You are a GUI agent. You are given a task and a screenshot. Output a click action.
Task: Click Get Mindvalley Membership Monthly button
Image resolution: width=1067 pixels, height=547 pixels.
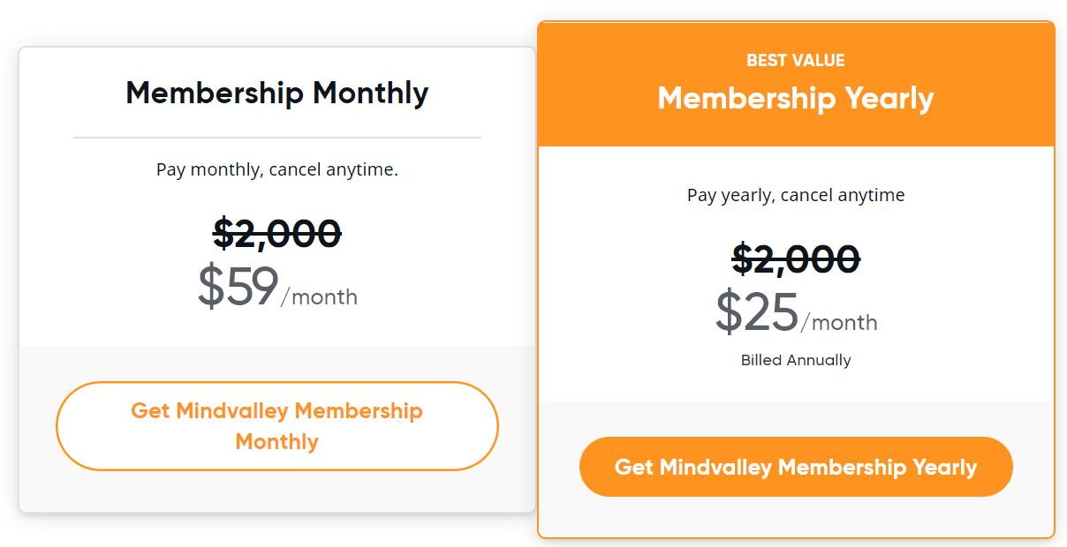tap(277, 426)
